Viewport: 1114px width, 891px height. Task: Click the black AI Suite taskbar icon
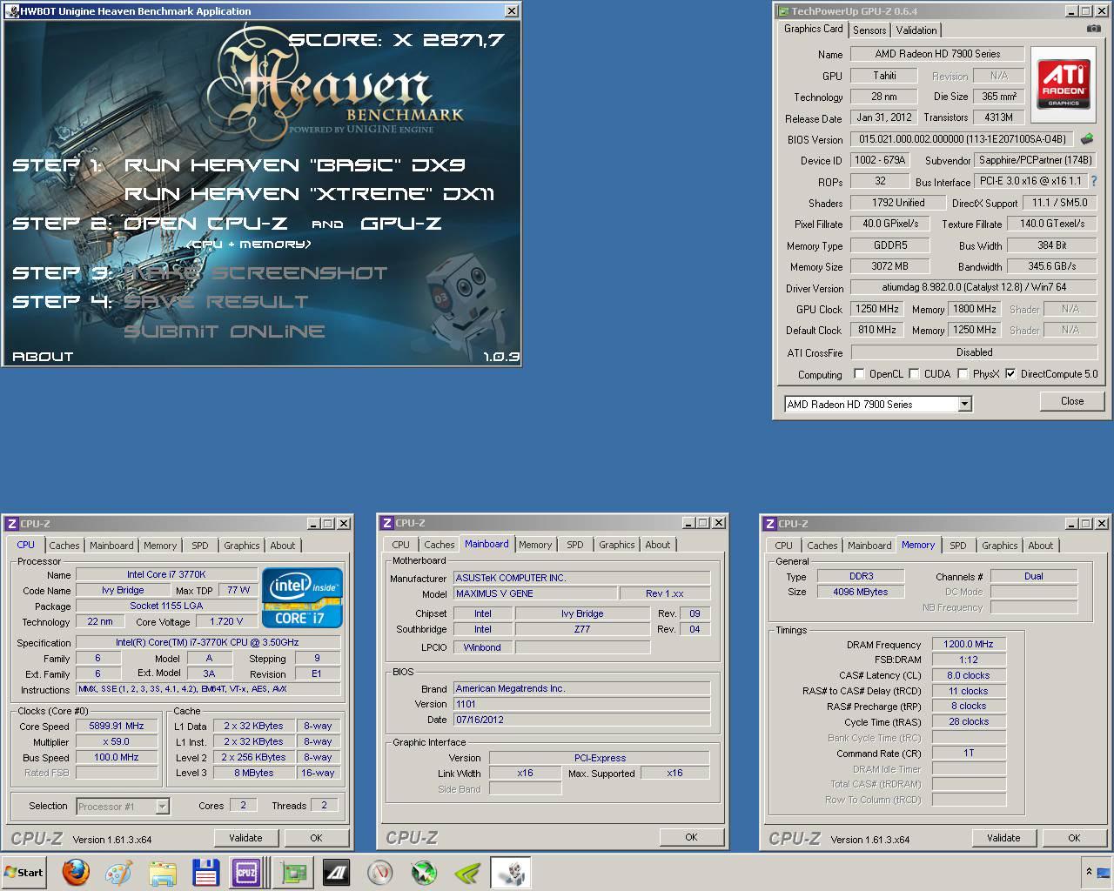pyautogui.click(x=337, y=872)
